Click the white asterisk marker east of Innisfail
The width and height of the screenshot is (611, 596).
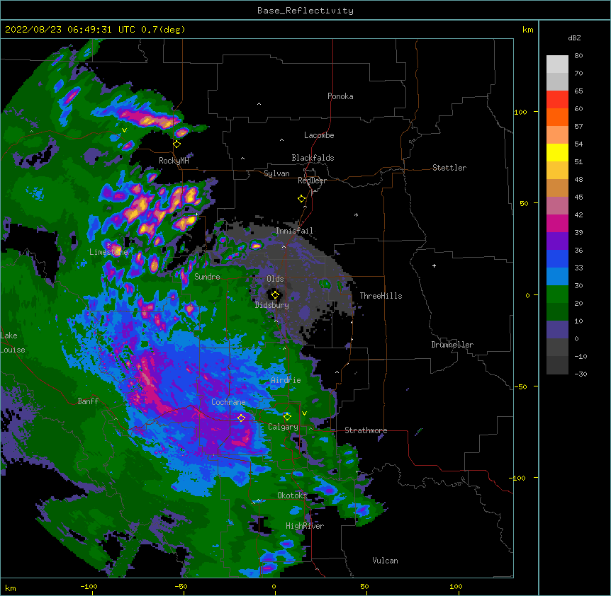(x=356, y=215)
